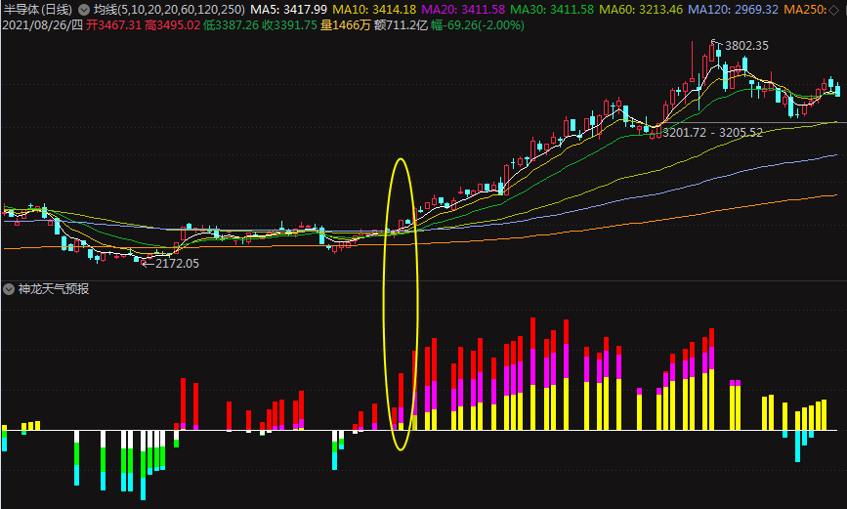Click the MA250 label
Screen dimensions: 847x509
[805, 10]
